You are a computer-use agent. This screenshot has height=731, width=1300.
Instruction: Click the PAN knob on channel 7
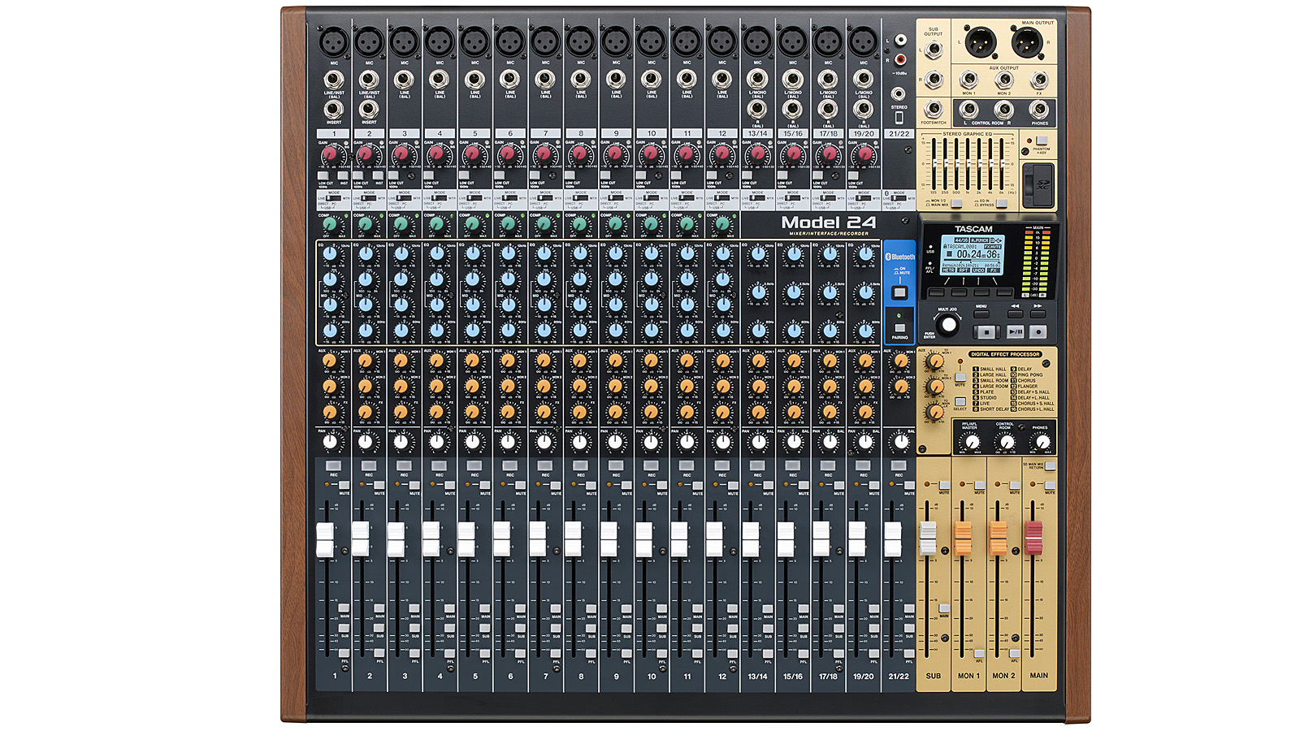pos(543,443)
